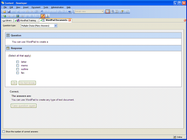
Task: Open the Administration menu
Action: 57,7
